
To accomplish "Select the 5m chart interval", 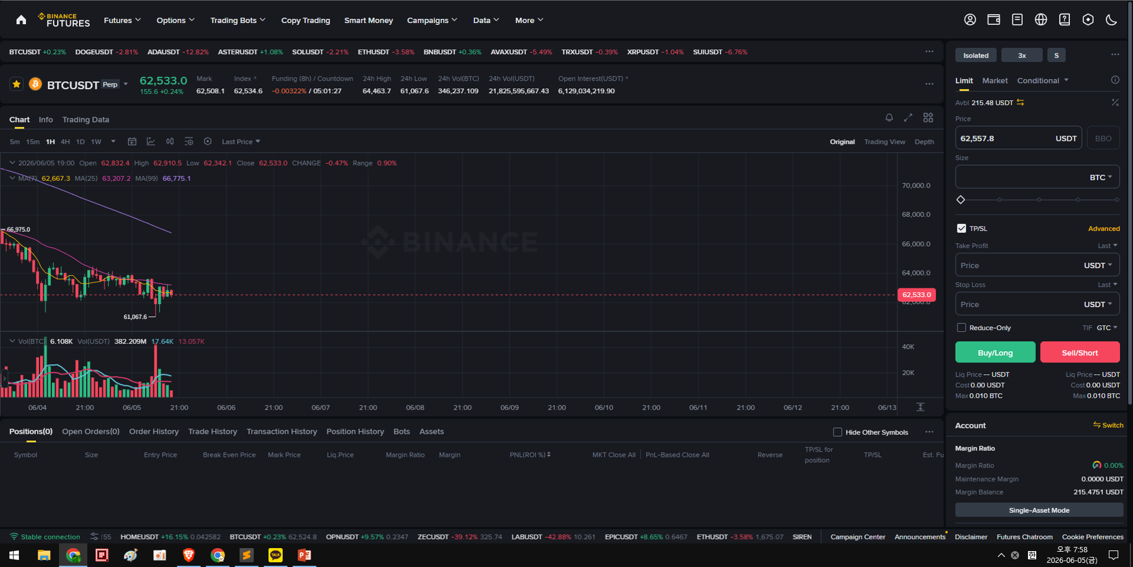I will pos(15,141).
